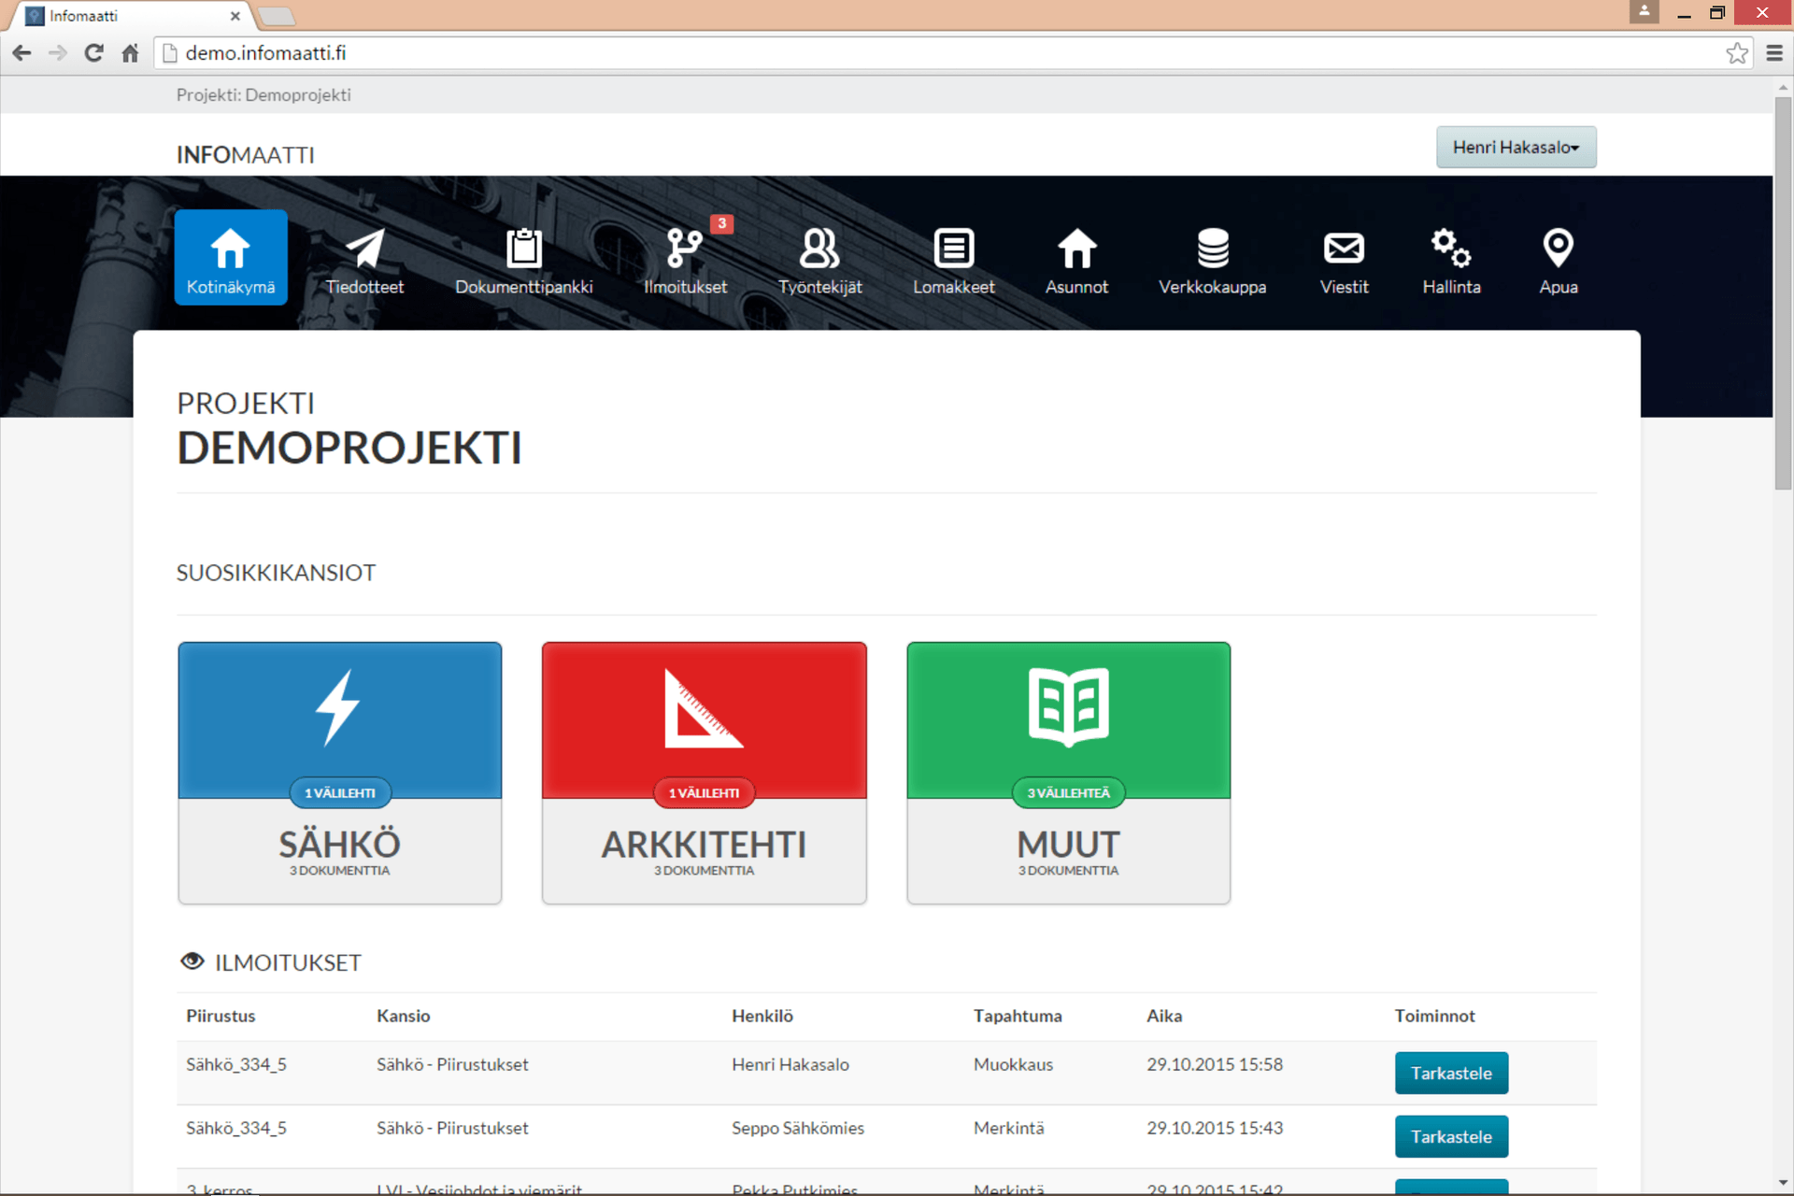Go back with browser back arrow
This screenshot has width=1794, height=1196.
(21, 53)
